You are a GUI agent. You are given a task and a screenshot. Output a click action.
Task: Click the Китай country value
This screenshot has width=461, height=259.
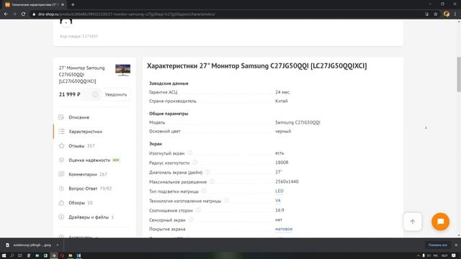click(x=282, y=101)
